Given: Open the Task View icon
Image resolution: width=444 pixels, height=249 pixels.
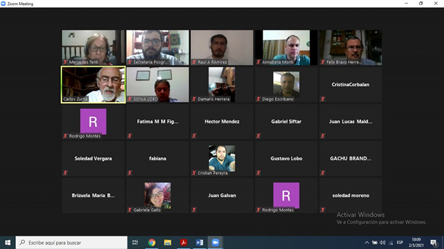Looking at the screenshot, I should pos(135,243).
